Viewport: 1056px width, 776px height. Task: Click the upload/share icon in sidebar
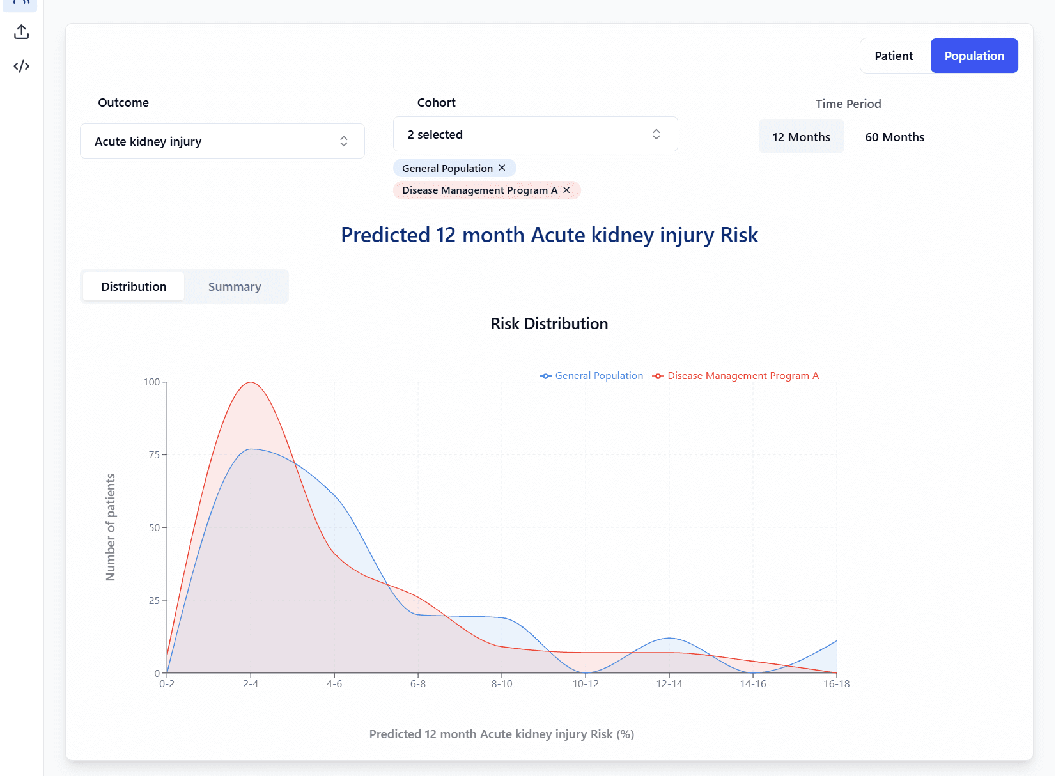coord(21,32)
